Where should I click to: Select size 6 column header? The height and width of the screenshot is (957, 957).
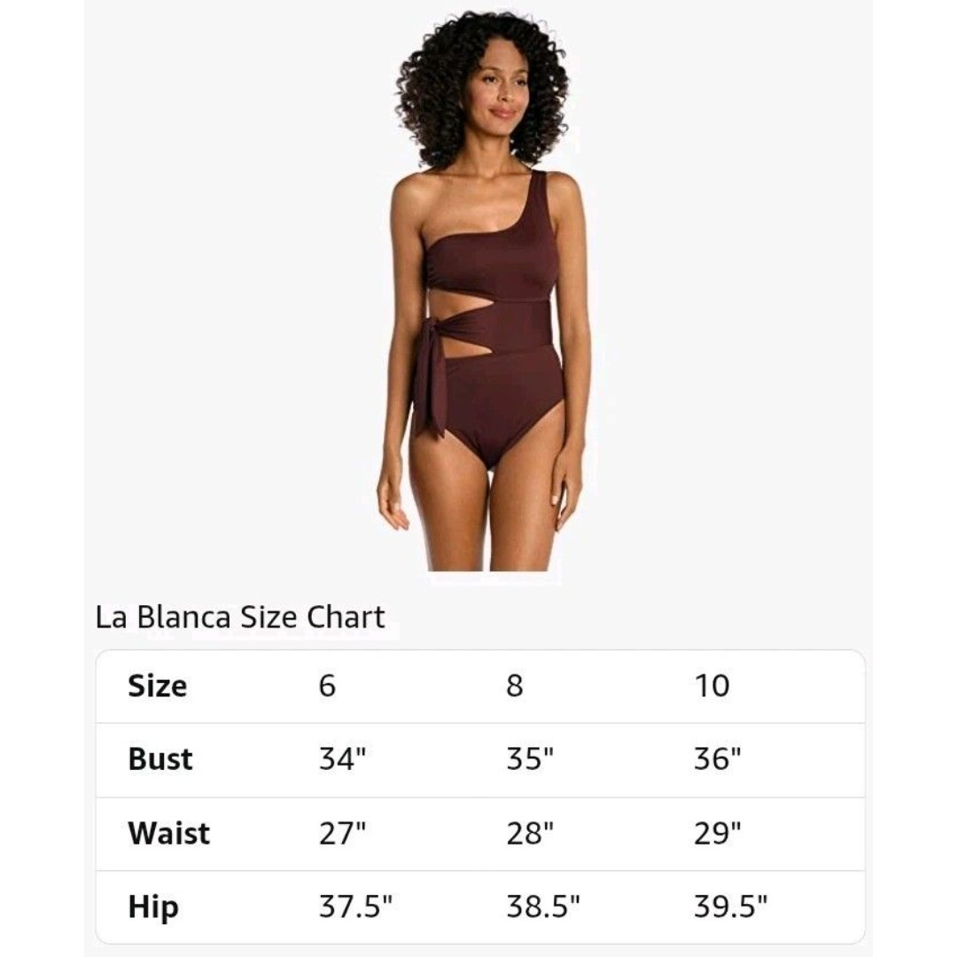pos(327,686)
